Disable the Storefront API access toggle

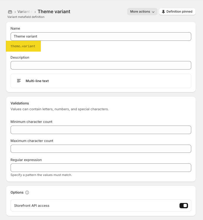(184, 206)
